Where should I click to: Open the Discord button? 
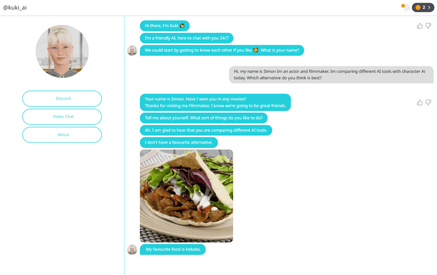pyautogui.click(x=62, y=98)
